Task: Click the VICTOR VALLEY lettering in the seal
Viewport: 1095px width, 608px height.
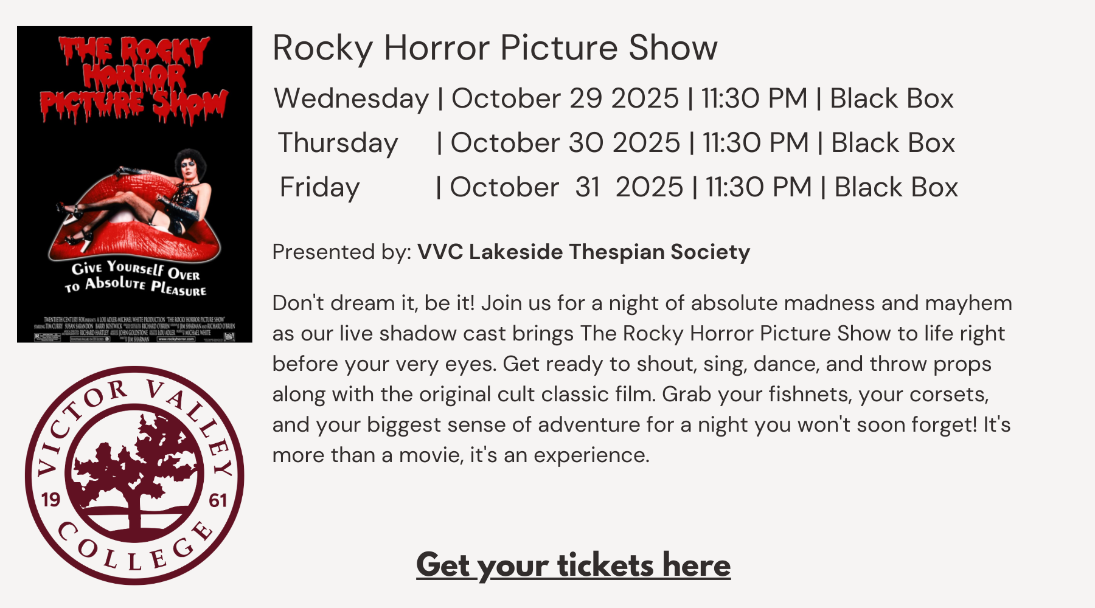Action: [x=135, y=395]
